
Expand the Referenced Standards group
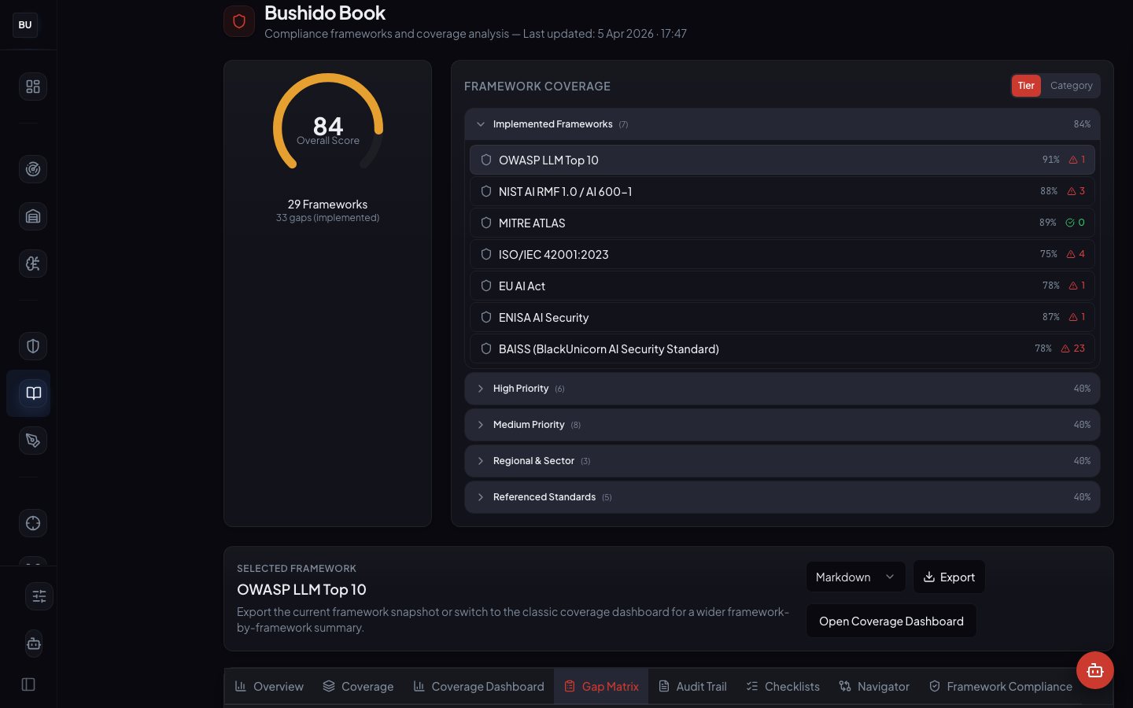[x=782, y=497]
